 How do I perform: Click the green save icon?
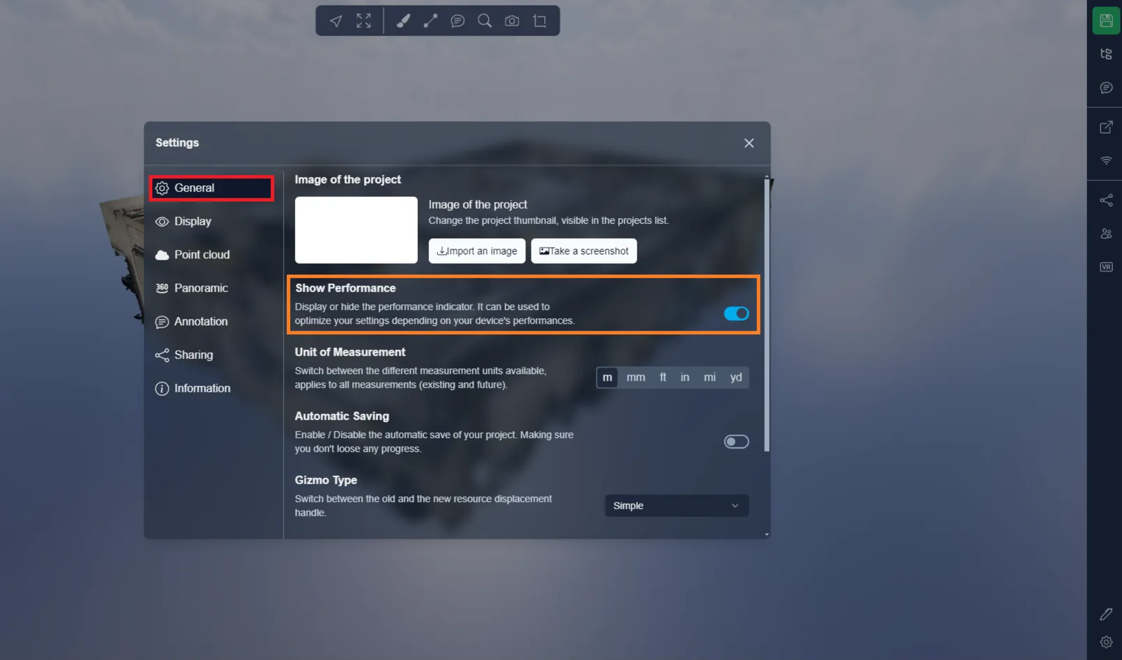1106,21
